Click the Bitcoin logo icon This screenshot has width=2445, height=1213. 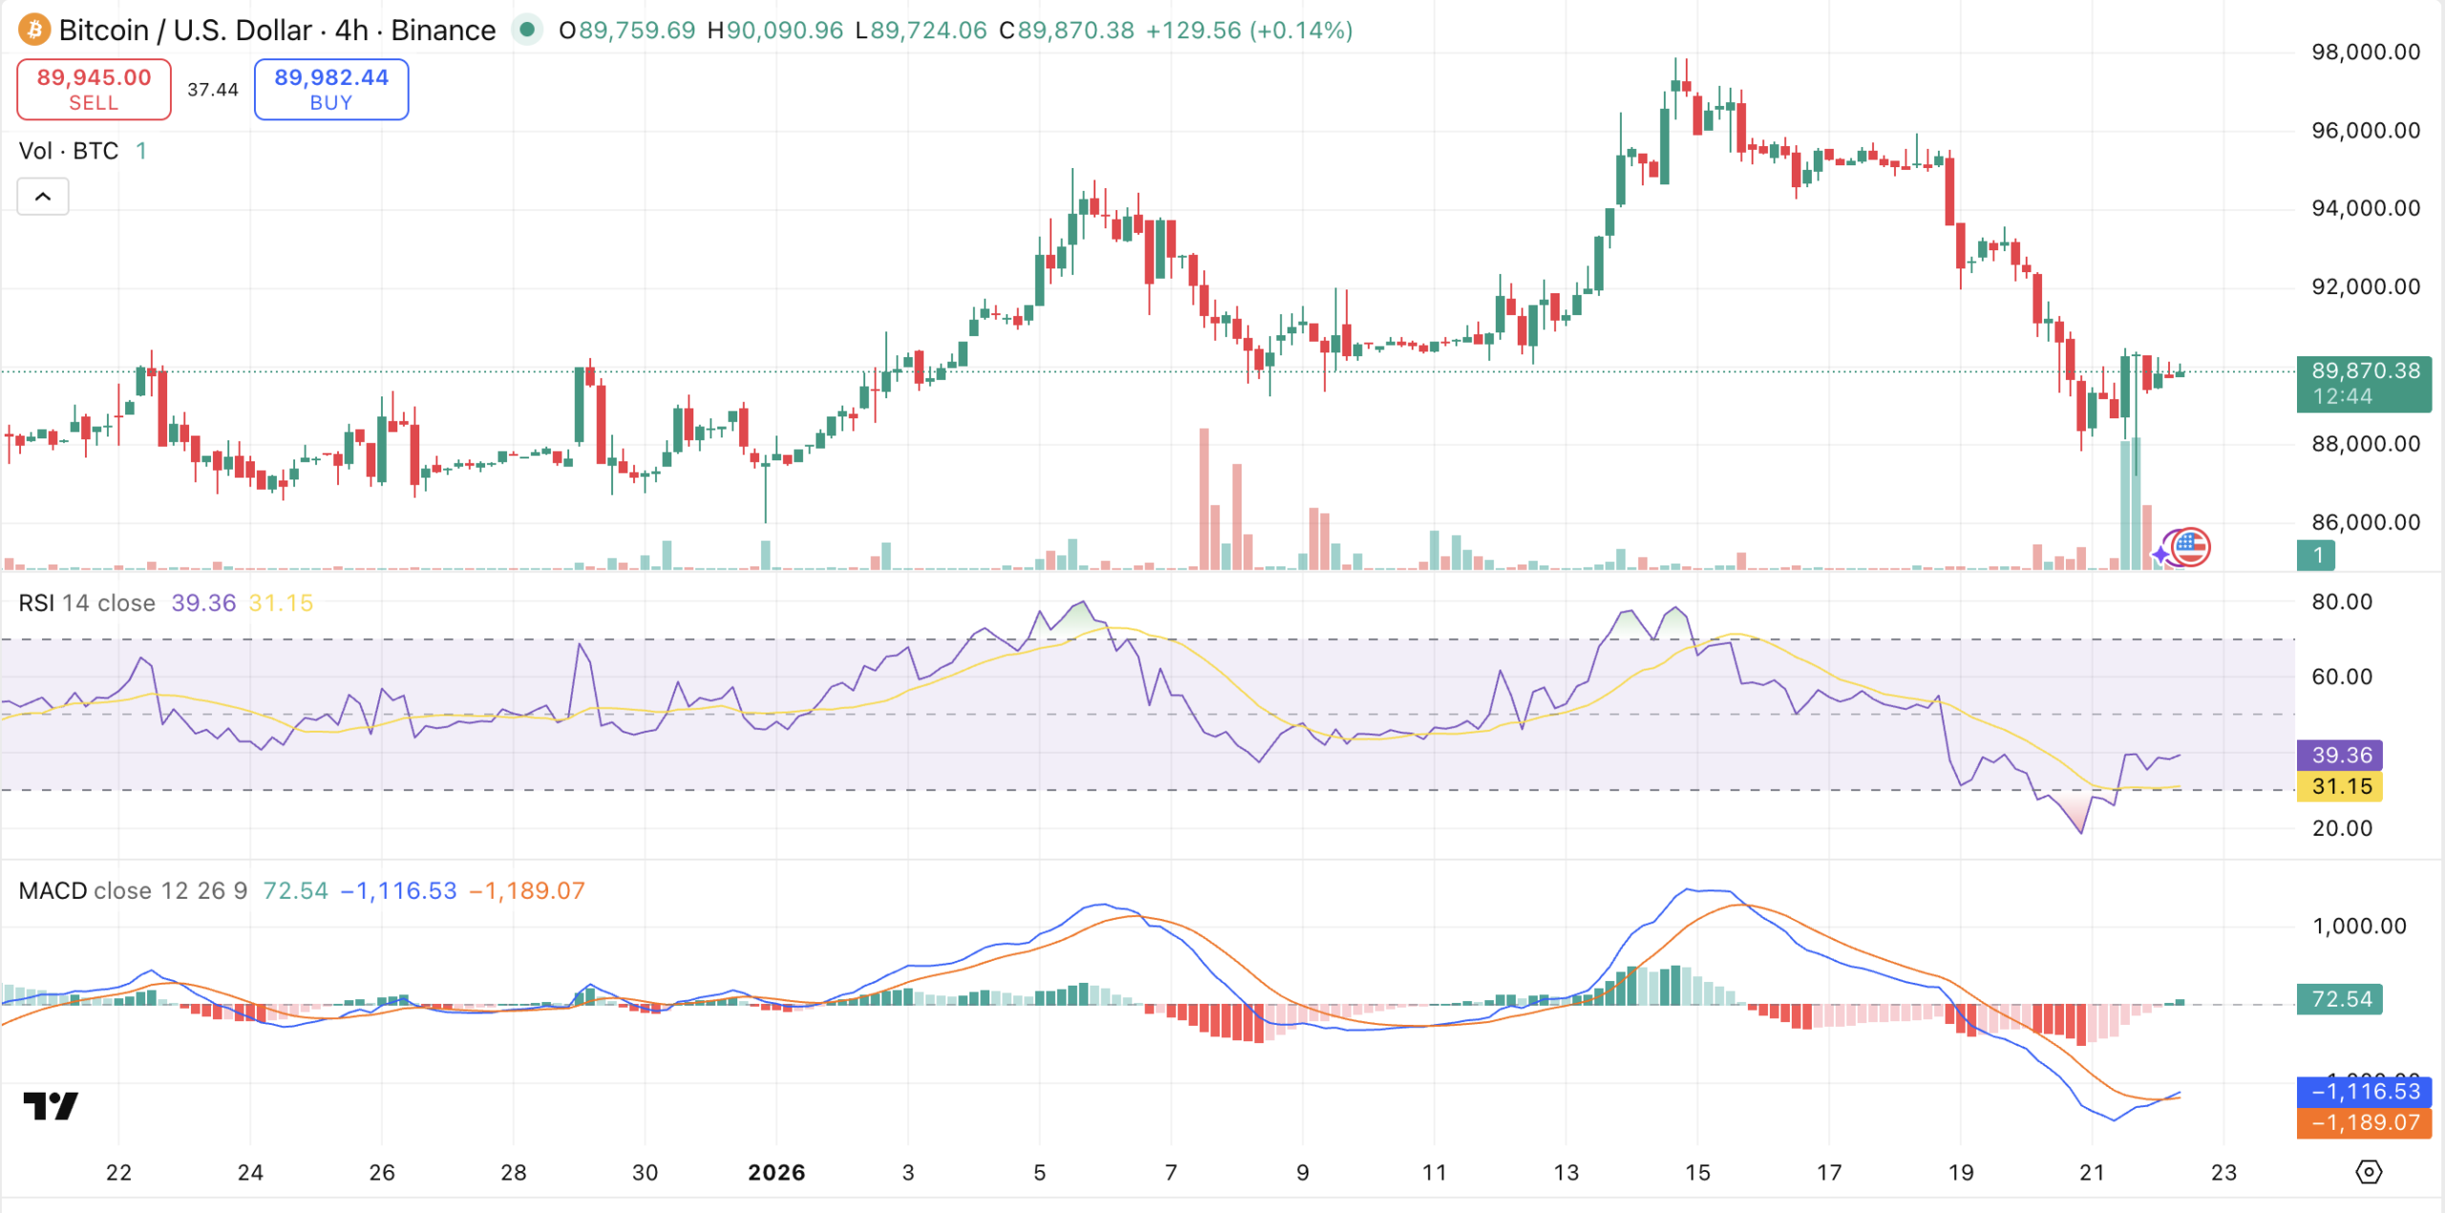(34, 30)
